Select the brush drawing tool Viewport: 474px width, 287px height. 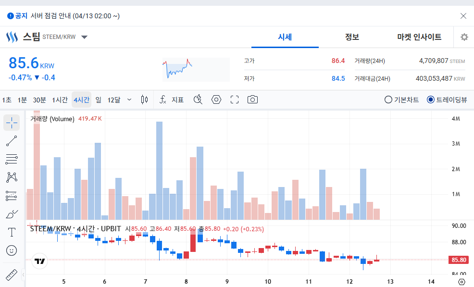tap(12, 214)
